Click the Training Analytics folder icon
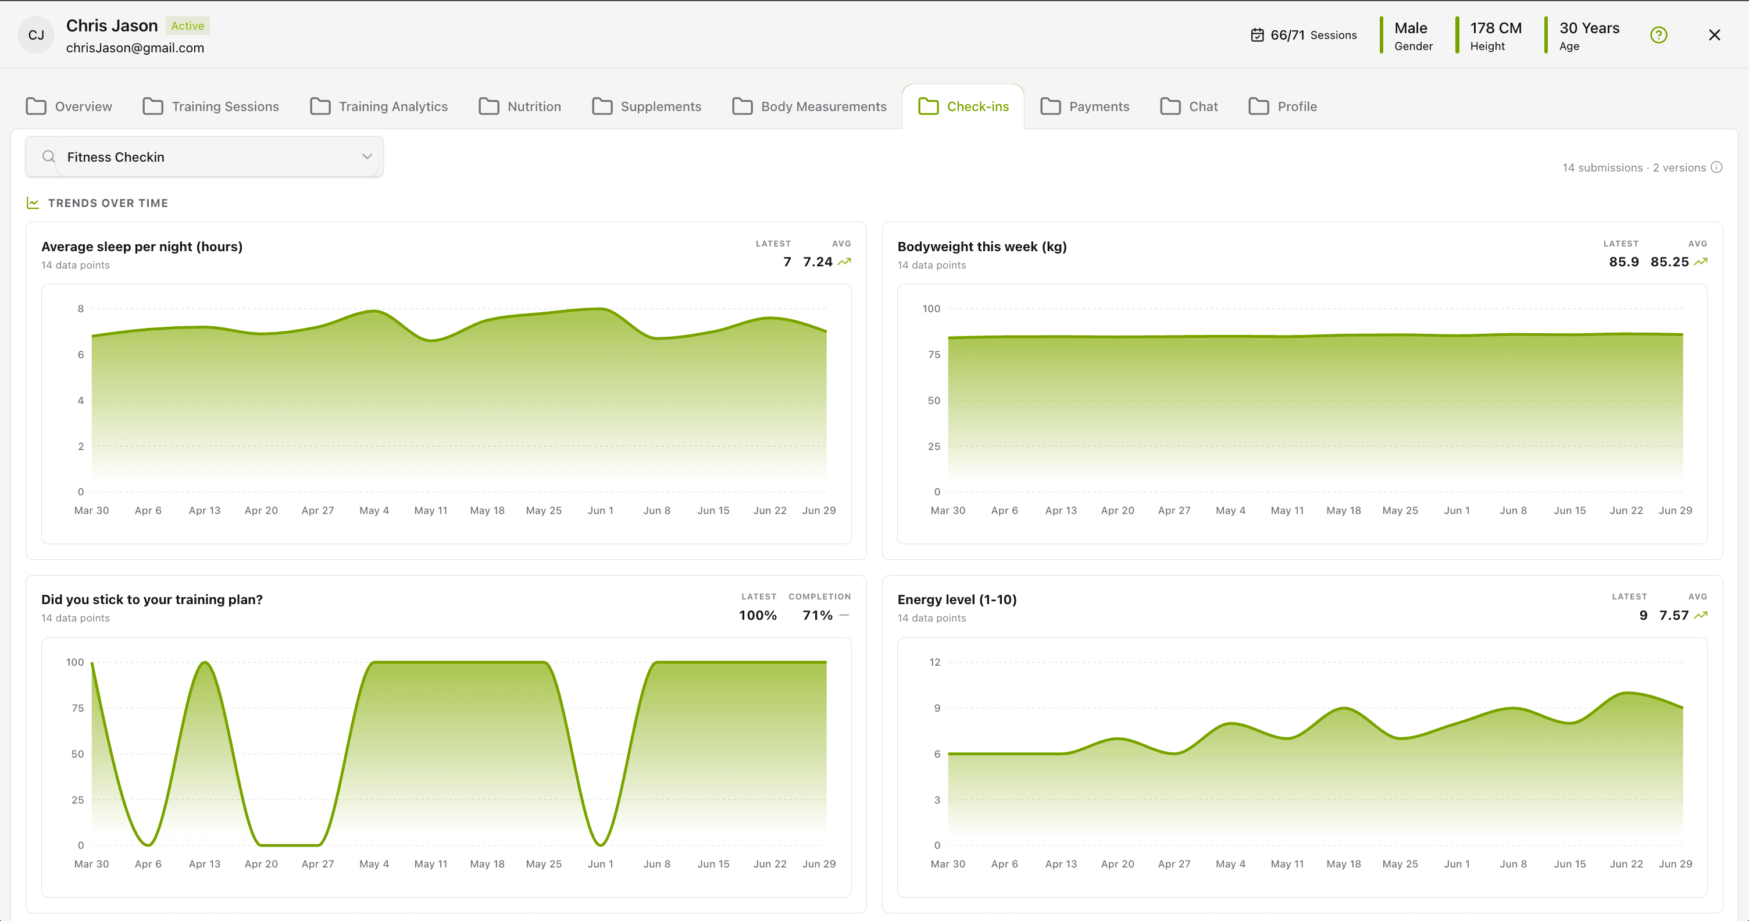The image size is (1749, 921). click(320, 106)
